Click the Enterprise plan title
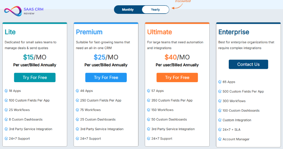 tap(234, 32)
